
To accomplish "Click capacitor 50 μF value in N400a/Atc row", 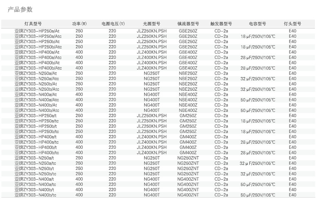I will (x=258, y=100).
